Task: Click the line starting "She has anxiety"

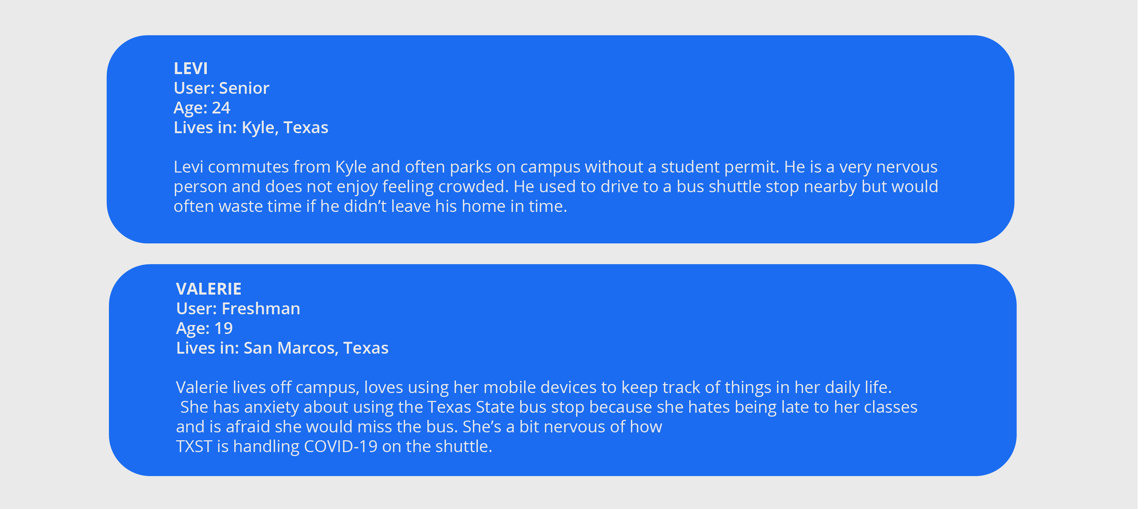Action: (549, 407)
